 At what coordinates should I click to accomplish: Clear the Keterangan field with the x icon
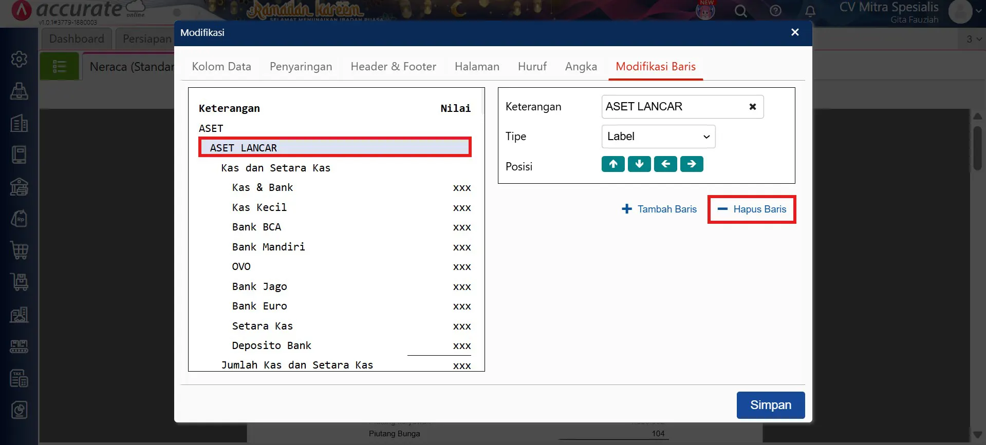(x=752, y=107)
